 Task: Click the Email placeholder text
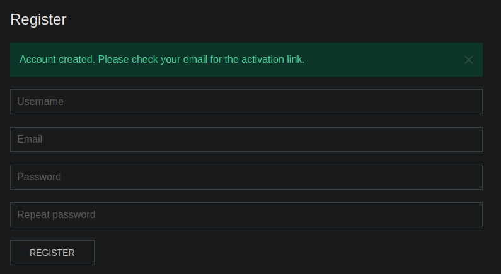tap(30, 140)
